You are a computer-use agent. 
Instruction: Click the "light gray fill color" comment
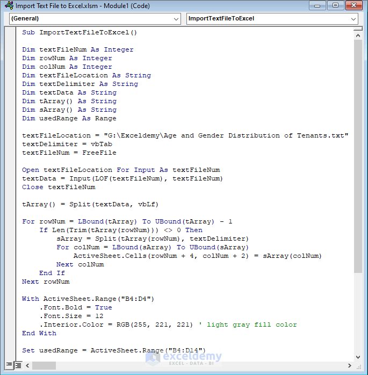252,324
